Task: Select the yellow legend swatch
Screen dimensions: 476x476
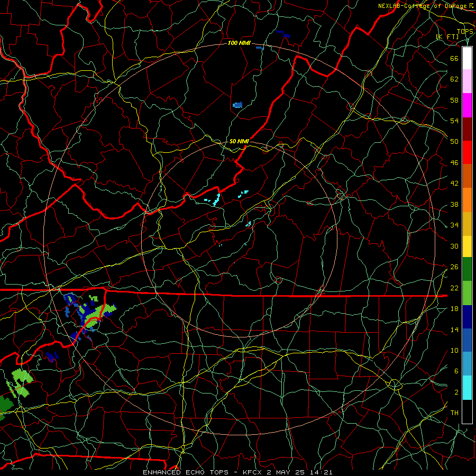Action: point(467,246)
